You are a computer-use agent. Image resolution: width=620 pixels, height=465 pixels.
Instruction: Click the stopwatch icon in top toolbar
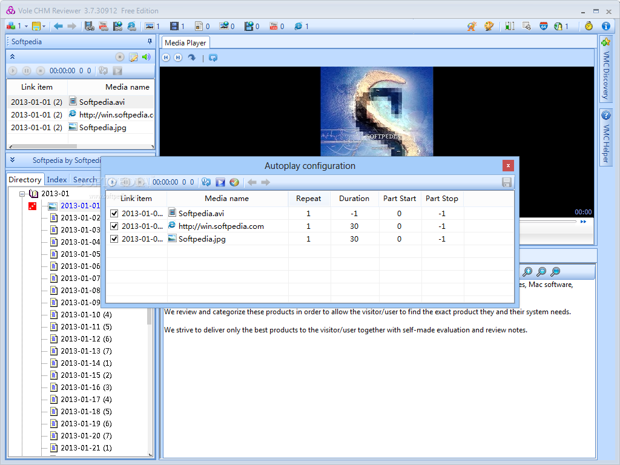pos(589,26)
